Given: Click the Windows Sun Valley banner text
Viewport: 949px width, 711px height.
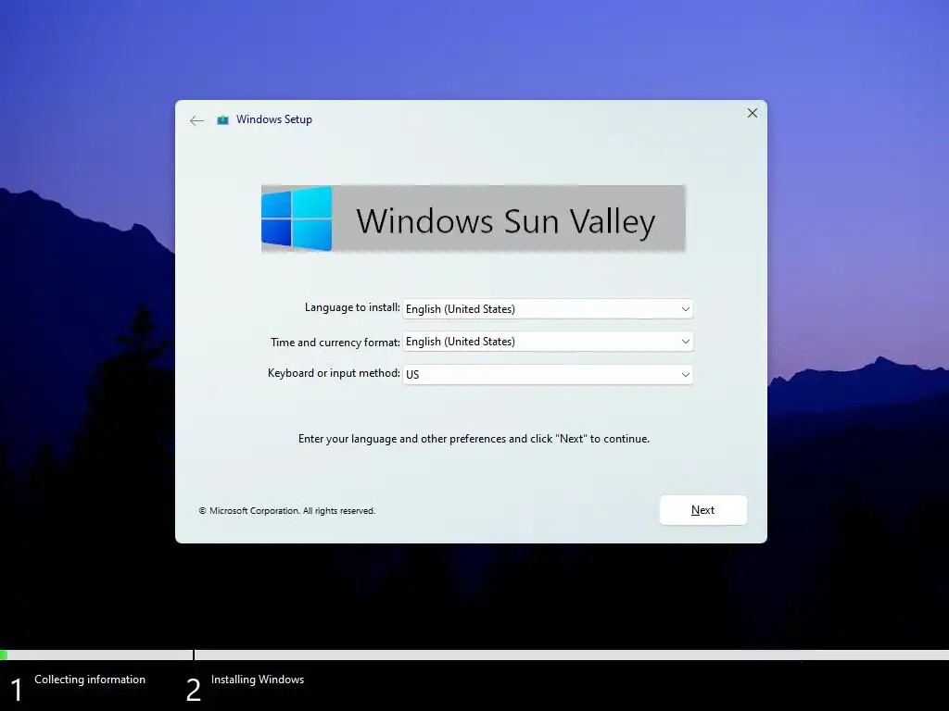Looking at the screenshot, I should coord(505,220).
